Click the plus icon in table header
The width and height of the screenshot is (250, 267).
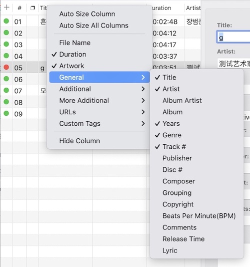click(6, 8)
